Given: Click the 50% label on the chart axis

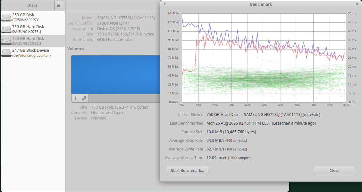Looking at the screenshot, I should click(264, 105).
